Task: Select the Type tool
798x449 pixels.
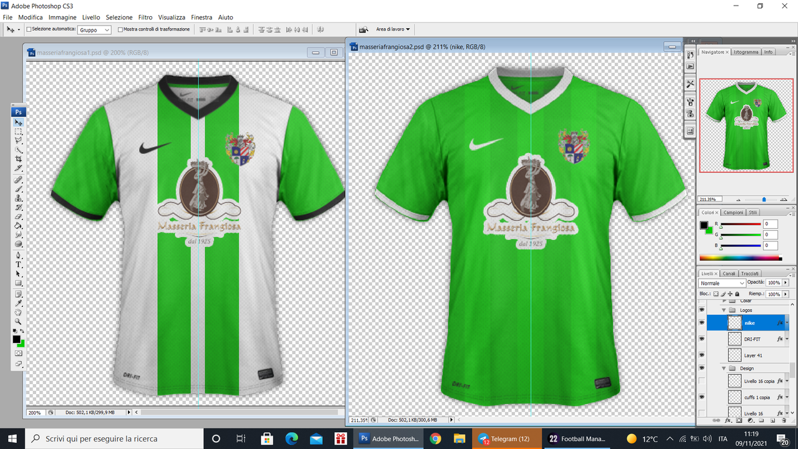Action: click(x=18, y=264)
